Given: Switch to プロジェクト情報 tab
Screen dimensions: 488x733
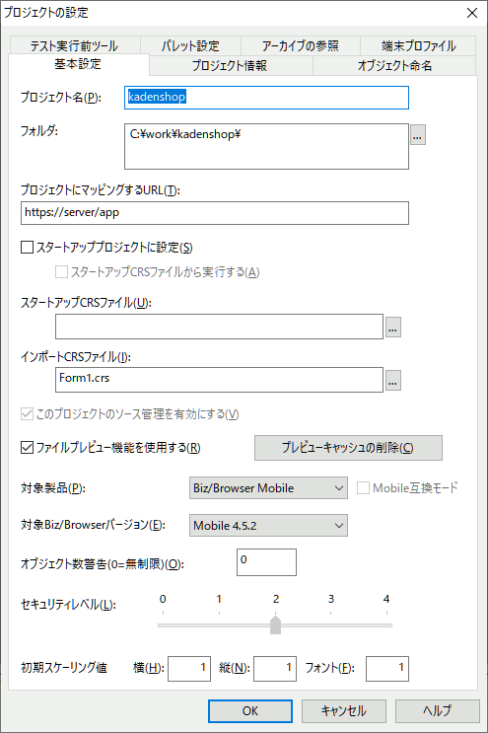Looking at the screenshot, I should click(x=231, y=65).
